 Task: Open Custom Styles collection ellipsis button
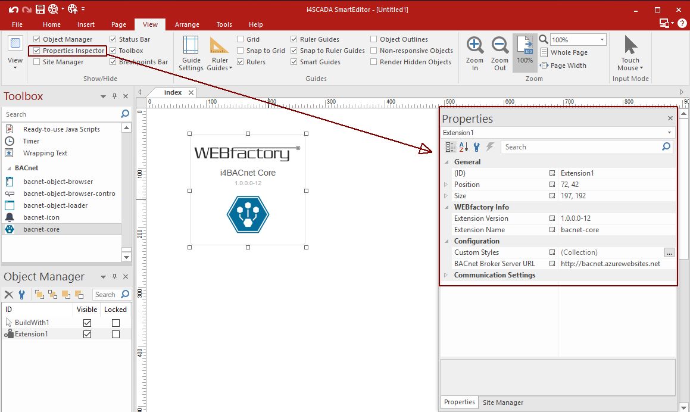[669, 252]
